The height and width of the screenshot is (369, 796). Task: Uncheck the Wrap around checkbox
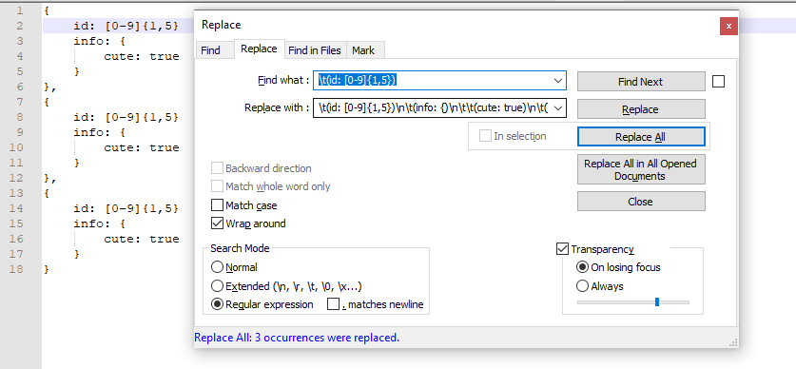[217, 223]
